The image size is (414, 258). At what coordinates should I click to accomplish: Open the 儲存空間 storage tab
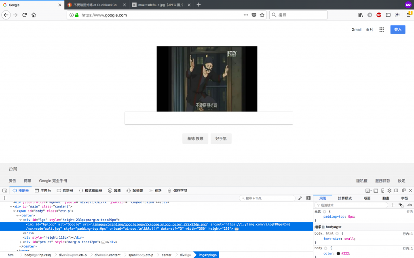(x=177, y=191)
